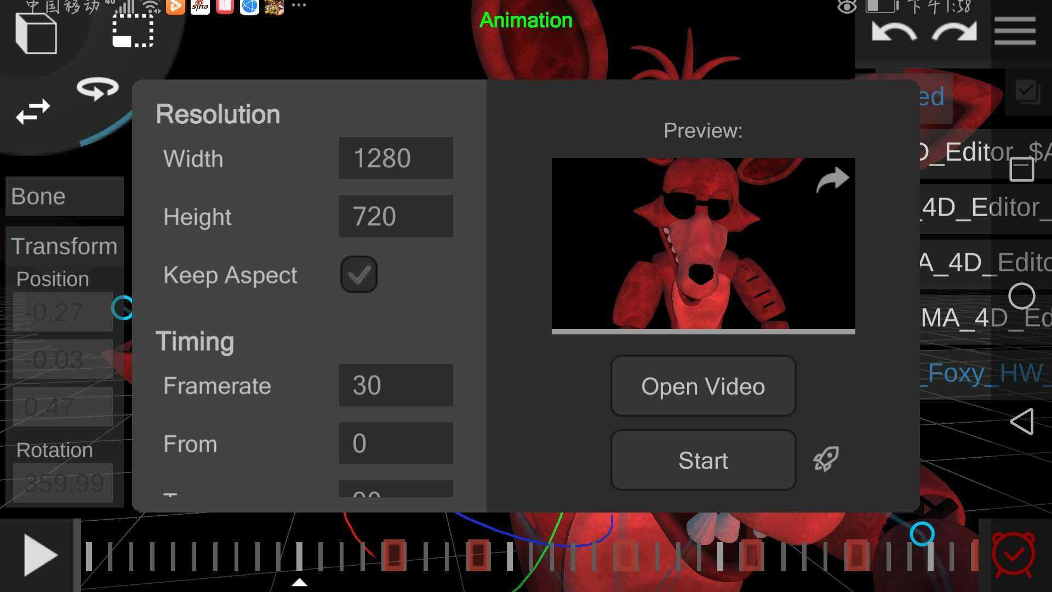Toggle the Keep Aspect checkbox

coord(359,275)
